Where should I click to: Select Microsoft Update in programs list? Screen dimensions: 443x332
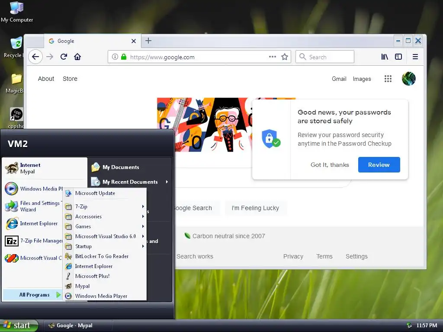[105, 193]
